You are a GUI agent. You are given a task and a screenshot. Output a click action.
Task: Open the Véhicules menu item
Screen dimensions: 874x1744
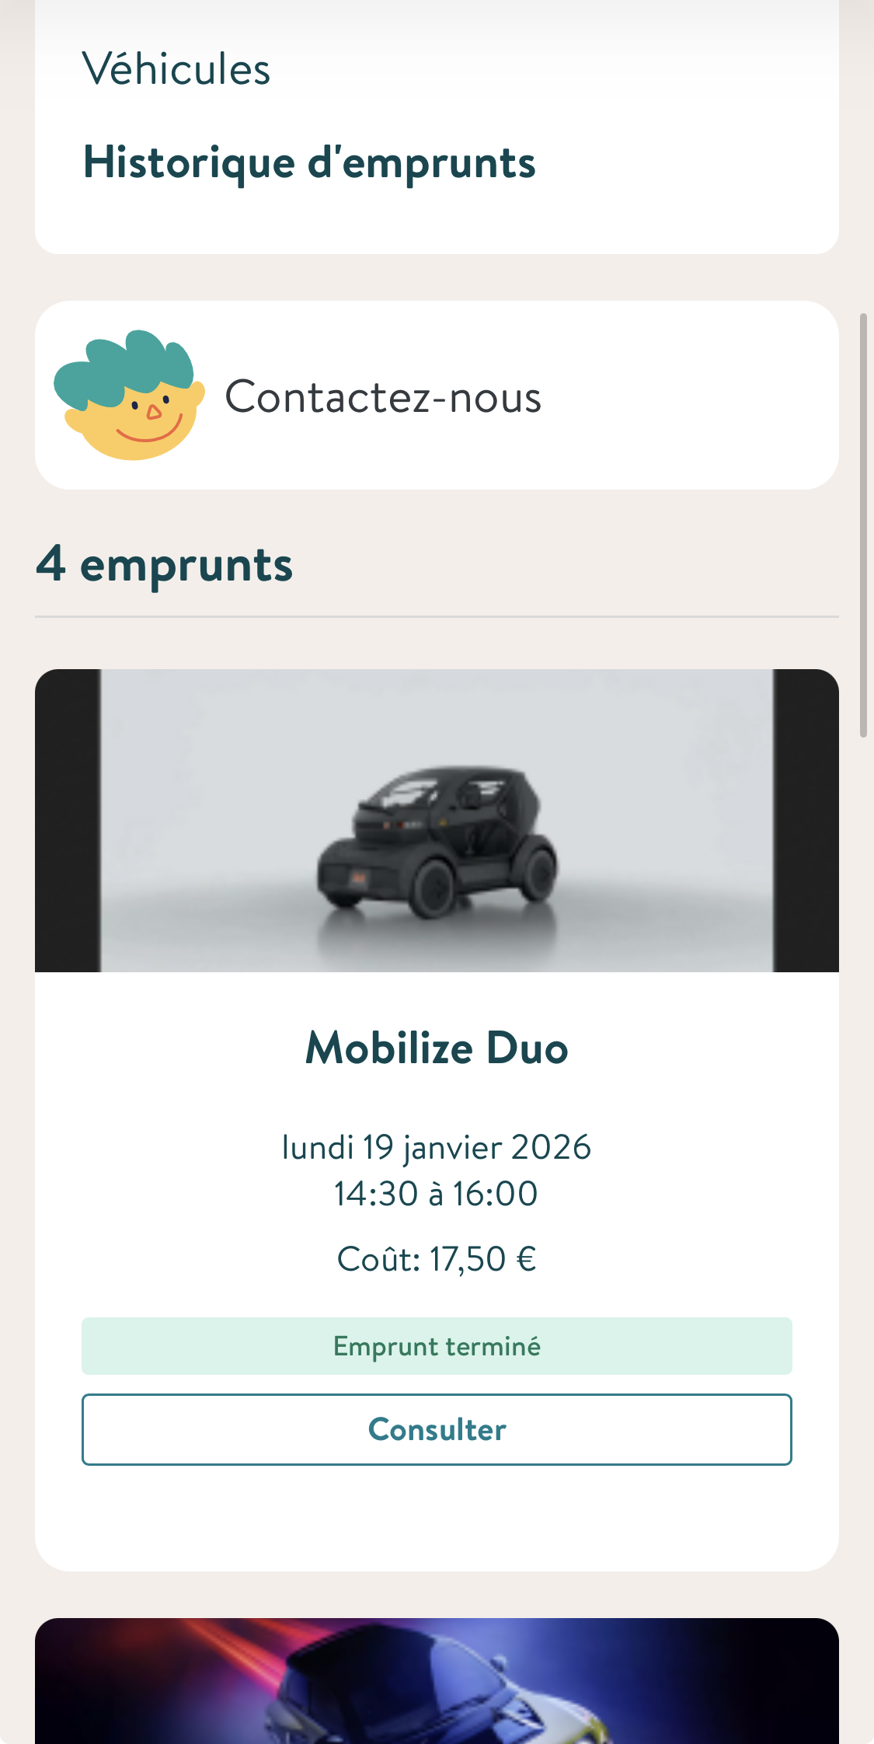tap(176, 69)
